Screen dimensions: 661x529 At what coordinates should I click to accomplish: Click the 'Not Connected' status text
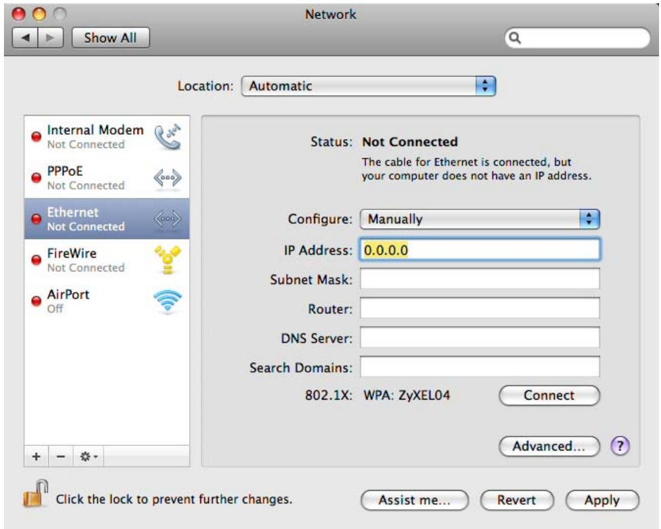point(410,142)
